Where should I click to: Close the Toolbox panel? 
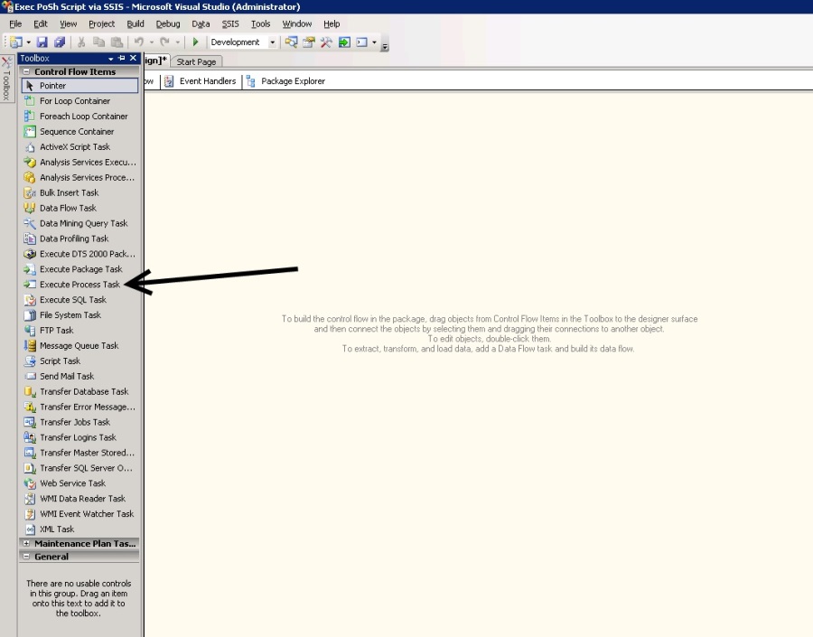pyautogui.click(x=134, y=58)
